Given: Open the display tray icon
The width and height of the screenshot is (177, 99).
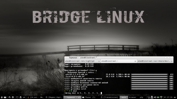Looking at the screenshot, I should pyautogui.click(x=149, y=97).
